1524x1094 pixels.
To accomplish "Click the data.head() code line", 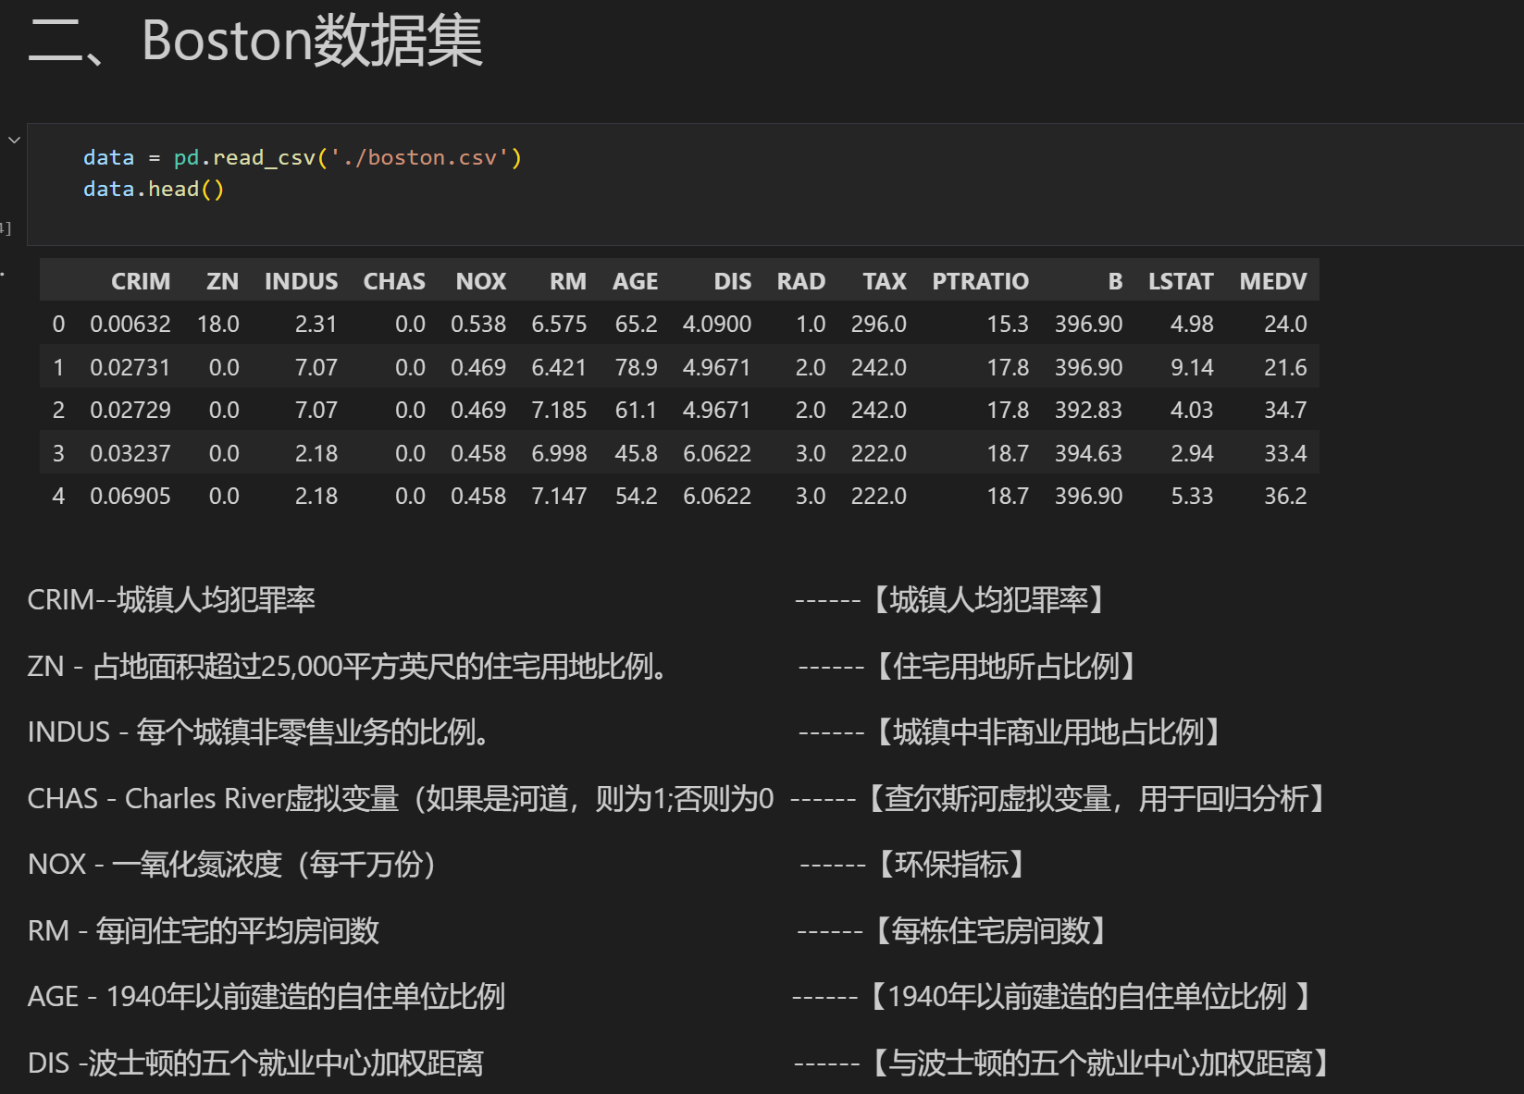I will [154, 189].
